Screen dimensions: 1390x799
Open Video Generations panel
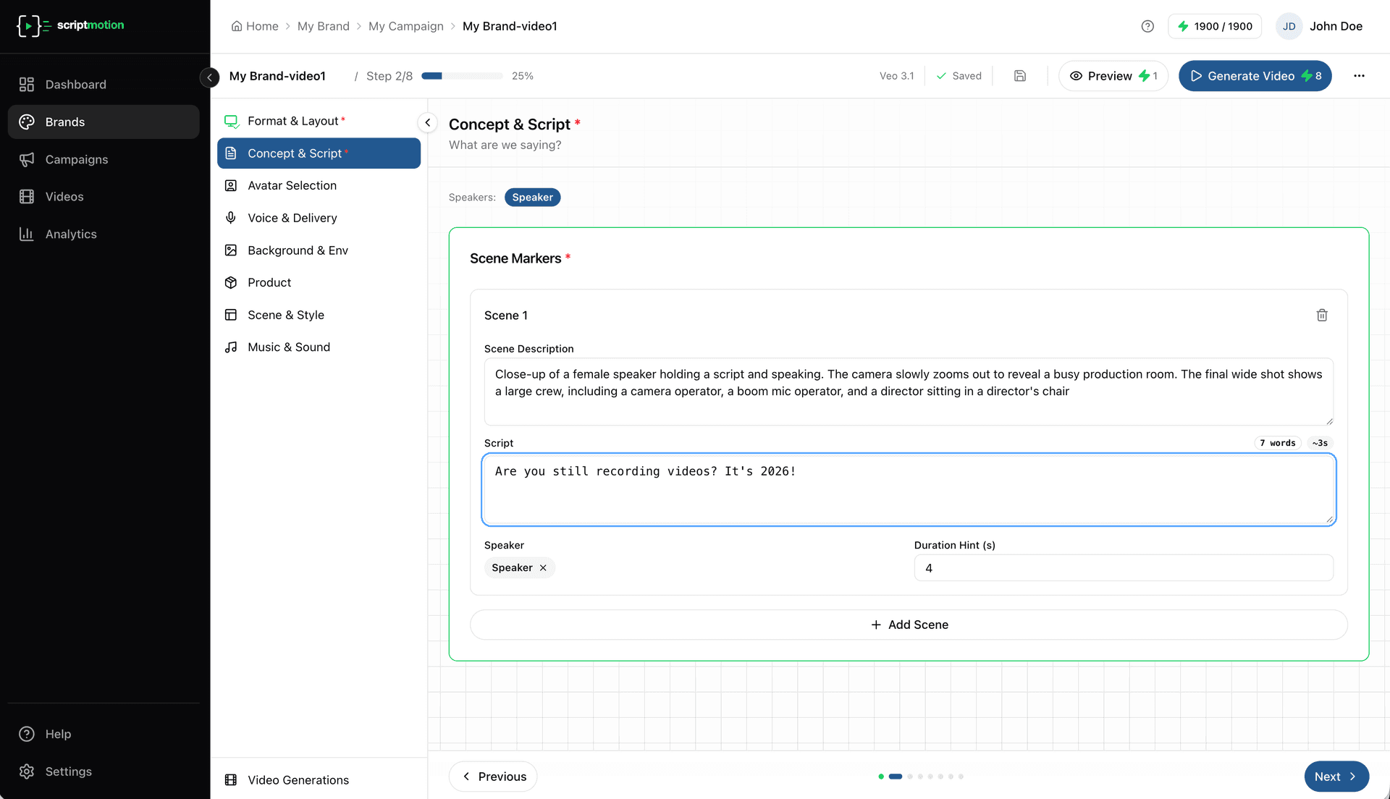(298, 779)
